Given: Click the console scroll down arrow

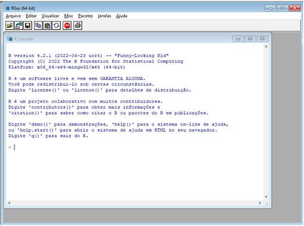Looking at the screenshot, I should 266,197.
